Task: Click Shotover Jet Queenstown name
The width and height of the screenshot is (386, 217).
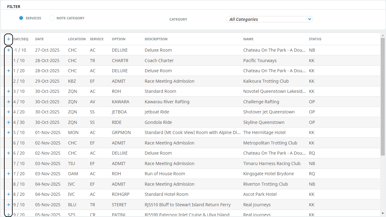Action: (x=269, y=112)
